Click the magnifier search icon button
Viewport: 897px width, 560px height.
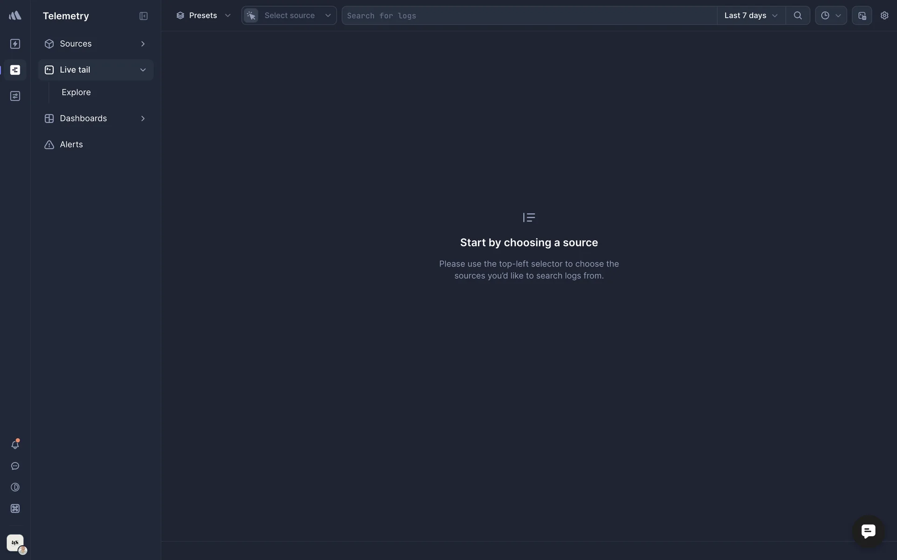click(798, 15)
